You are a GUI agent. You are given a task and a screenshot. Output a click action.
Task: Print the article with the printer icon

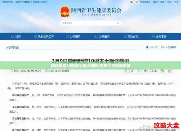(145, 71)
